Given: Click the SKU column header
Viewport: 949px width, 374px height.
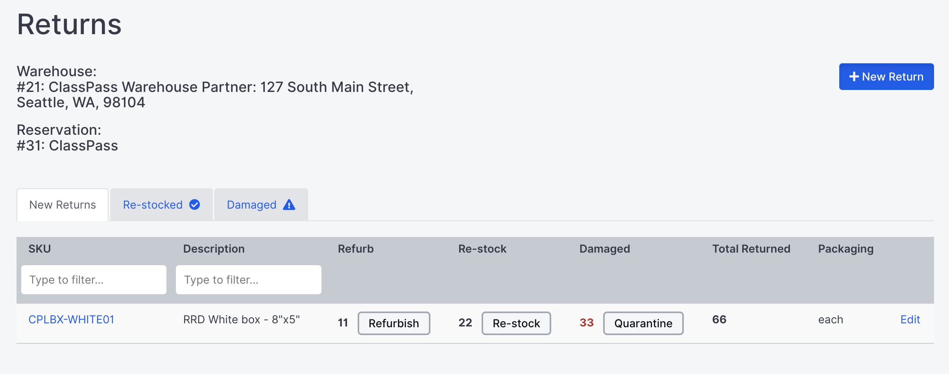Looking at the screenshot, I should [39, 249].
